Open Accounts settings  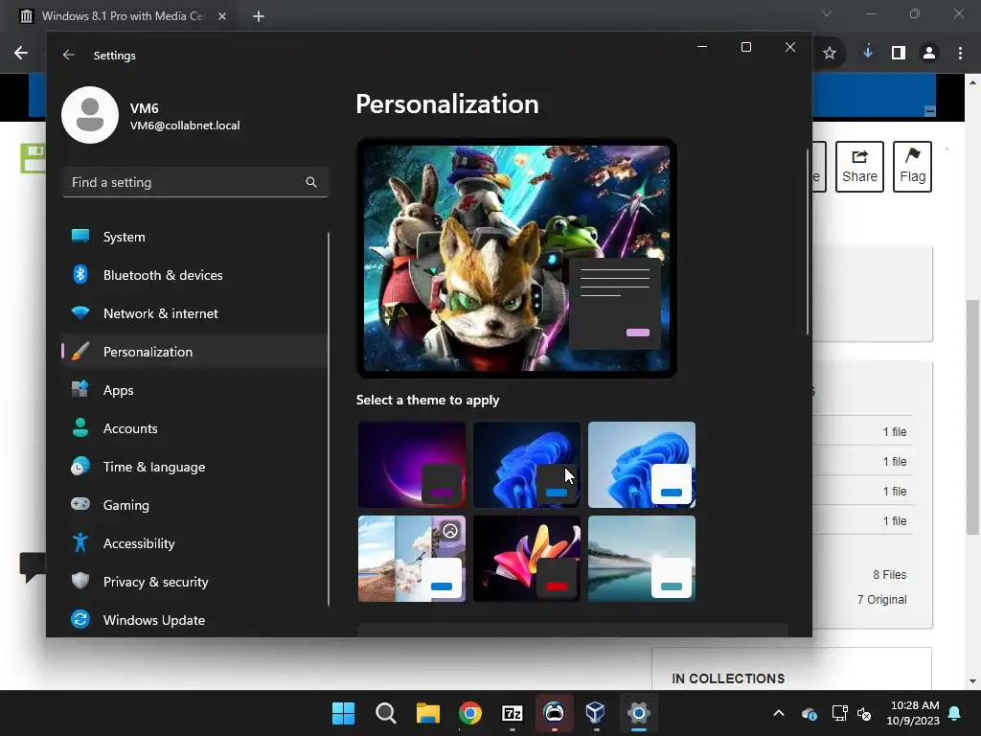coord(194,428)
